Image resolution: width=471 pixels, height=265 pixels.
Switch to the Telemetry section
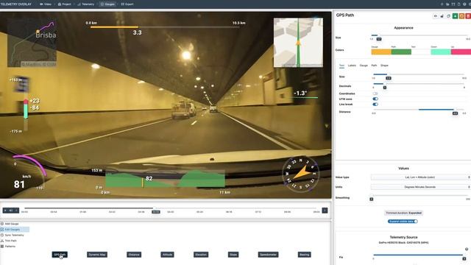(86, 4)
